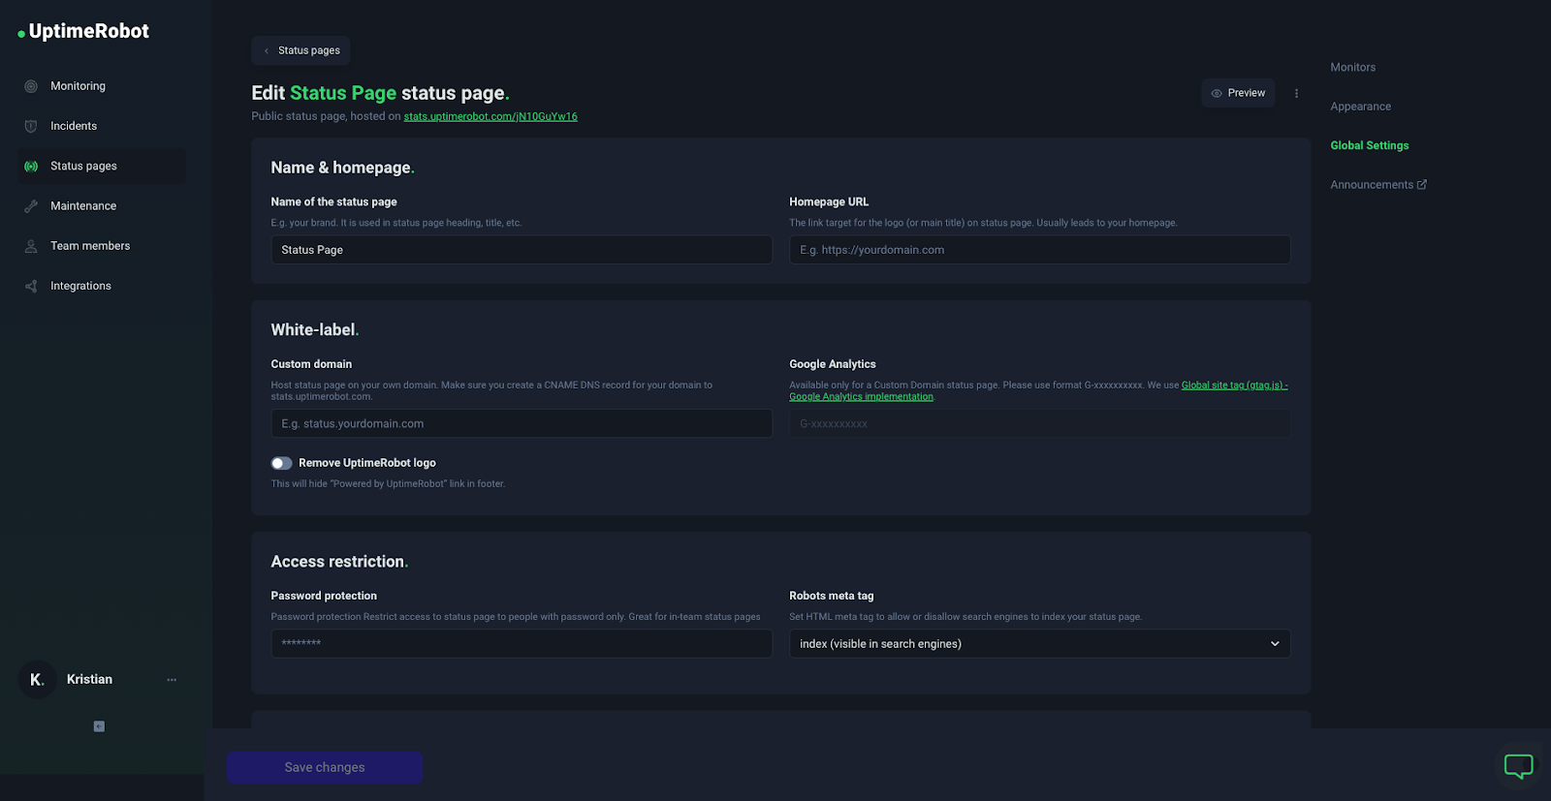Click the White-label heading
Screen dimensions: 1551x801
pos(314,329)
